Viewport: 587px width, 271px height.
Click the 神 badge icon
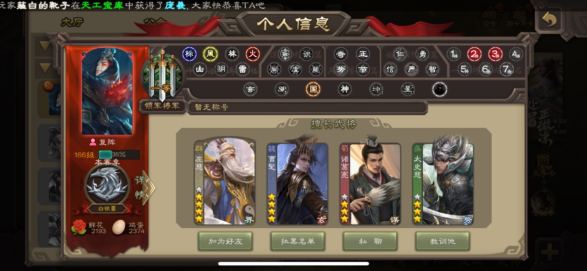click(x=345, y=89)
